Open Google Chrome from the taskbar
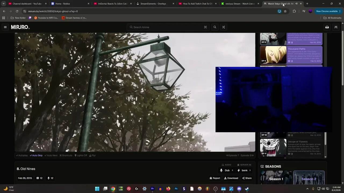This screenshot has height=193, width=344. point(113,189)
